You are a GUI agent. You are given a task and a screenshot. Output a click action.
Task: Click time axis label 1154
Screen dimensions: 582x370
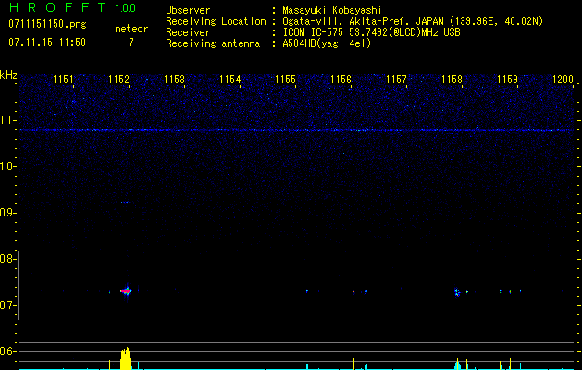(229, 80)
